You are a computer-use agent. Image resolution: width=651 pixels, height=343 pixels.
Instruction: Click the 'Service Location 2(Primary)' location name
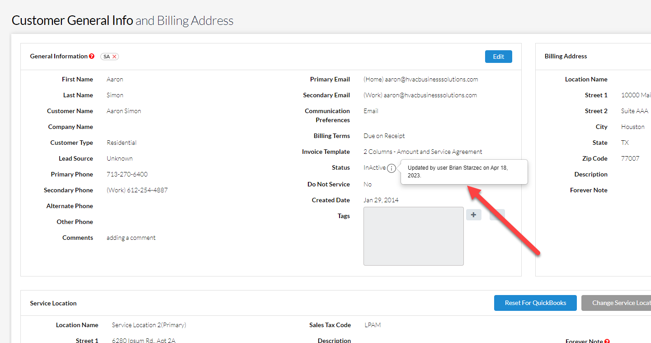pos(149,325)
